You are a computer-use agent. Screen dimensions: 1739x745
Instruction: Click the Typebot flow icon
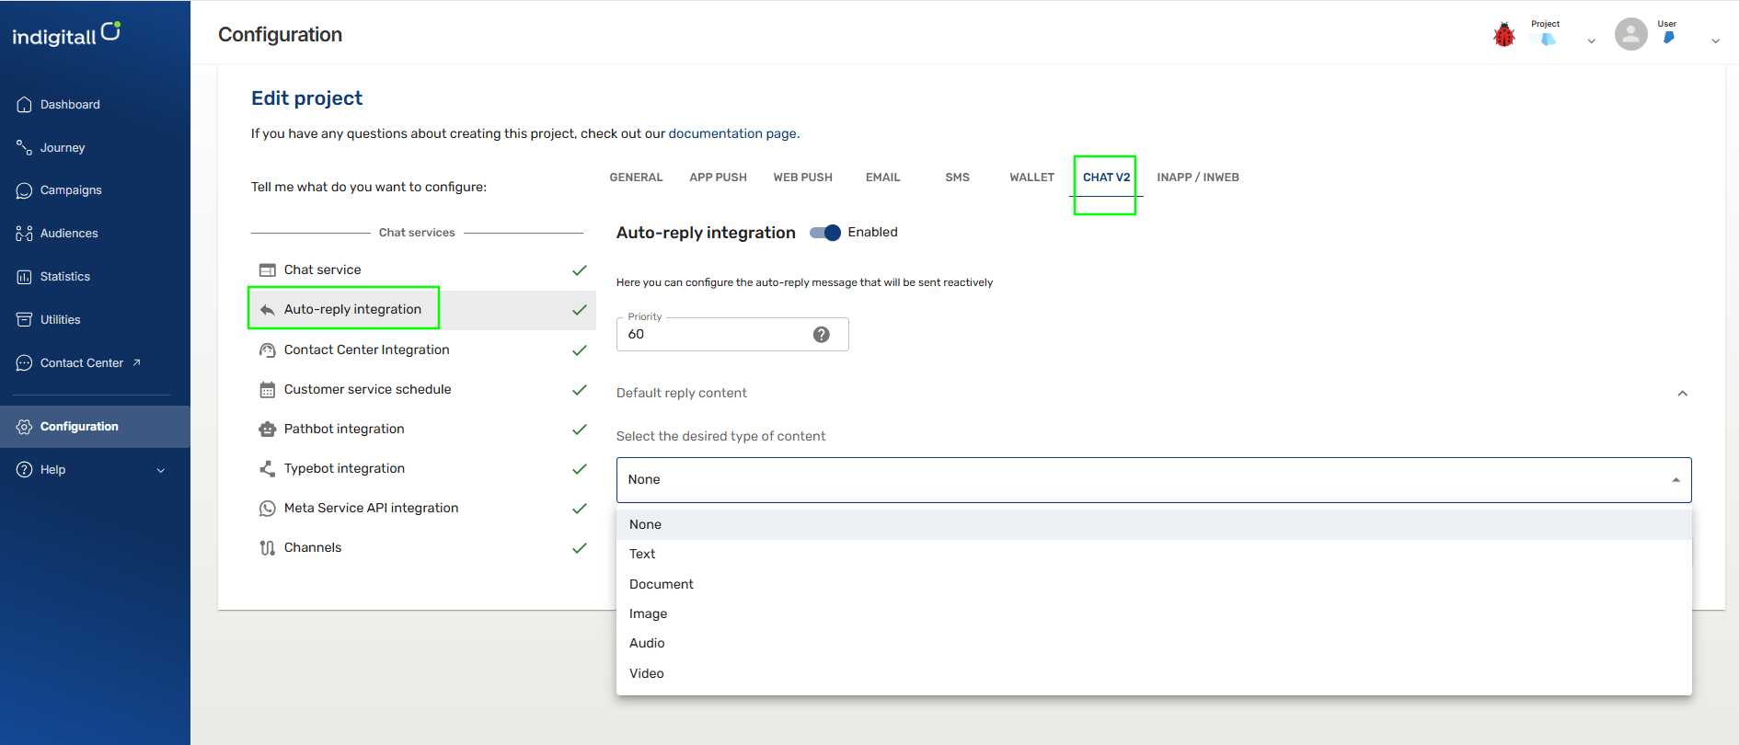tap(268, 469)
